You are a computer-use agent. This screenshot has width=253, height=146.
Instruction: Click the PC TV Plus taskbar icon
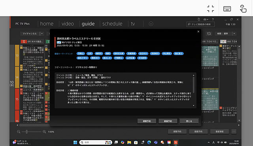176,142
